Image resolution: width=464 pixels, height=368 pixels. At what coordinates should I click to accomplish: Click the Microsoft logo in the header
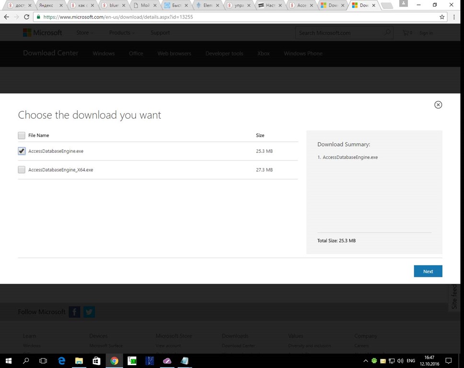click(x=43, y=33)
